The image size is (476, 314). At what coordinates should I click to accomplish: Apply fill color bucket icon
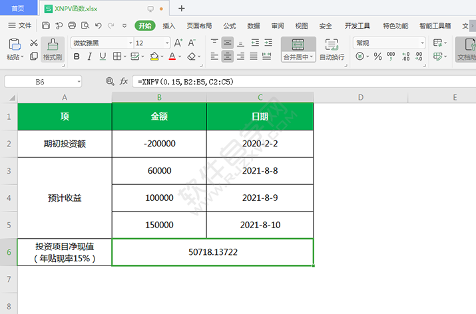pos(154,57)
